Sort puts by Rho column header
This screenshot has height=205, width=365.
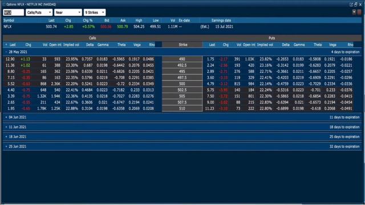point(350,44)
